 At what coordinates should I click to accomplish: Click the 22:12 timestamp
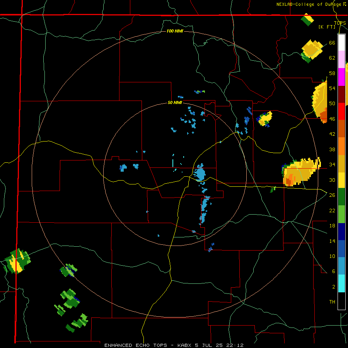(235, 345)
